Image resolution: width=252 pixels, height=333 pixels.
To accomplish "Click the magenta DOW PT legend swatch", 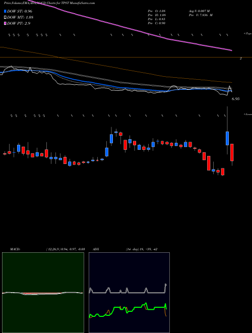I will pyautogui.click(x=6, y=23).
